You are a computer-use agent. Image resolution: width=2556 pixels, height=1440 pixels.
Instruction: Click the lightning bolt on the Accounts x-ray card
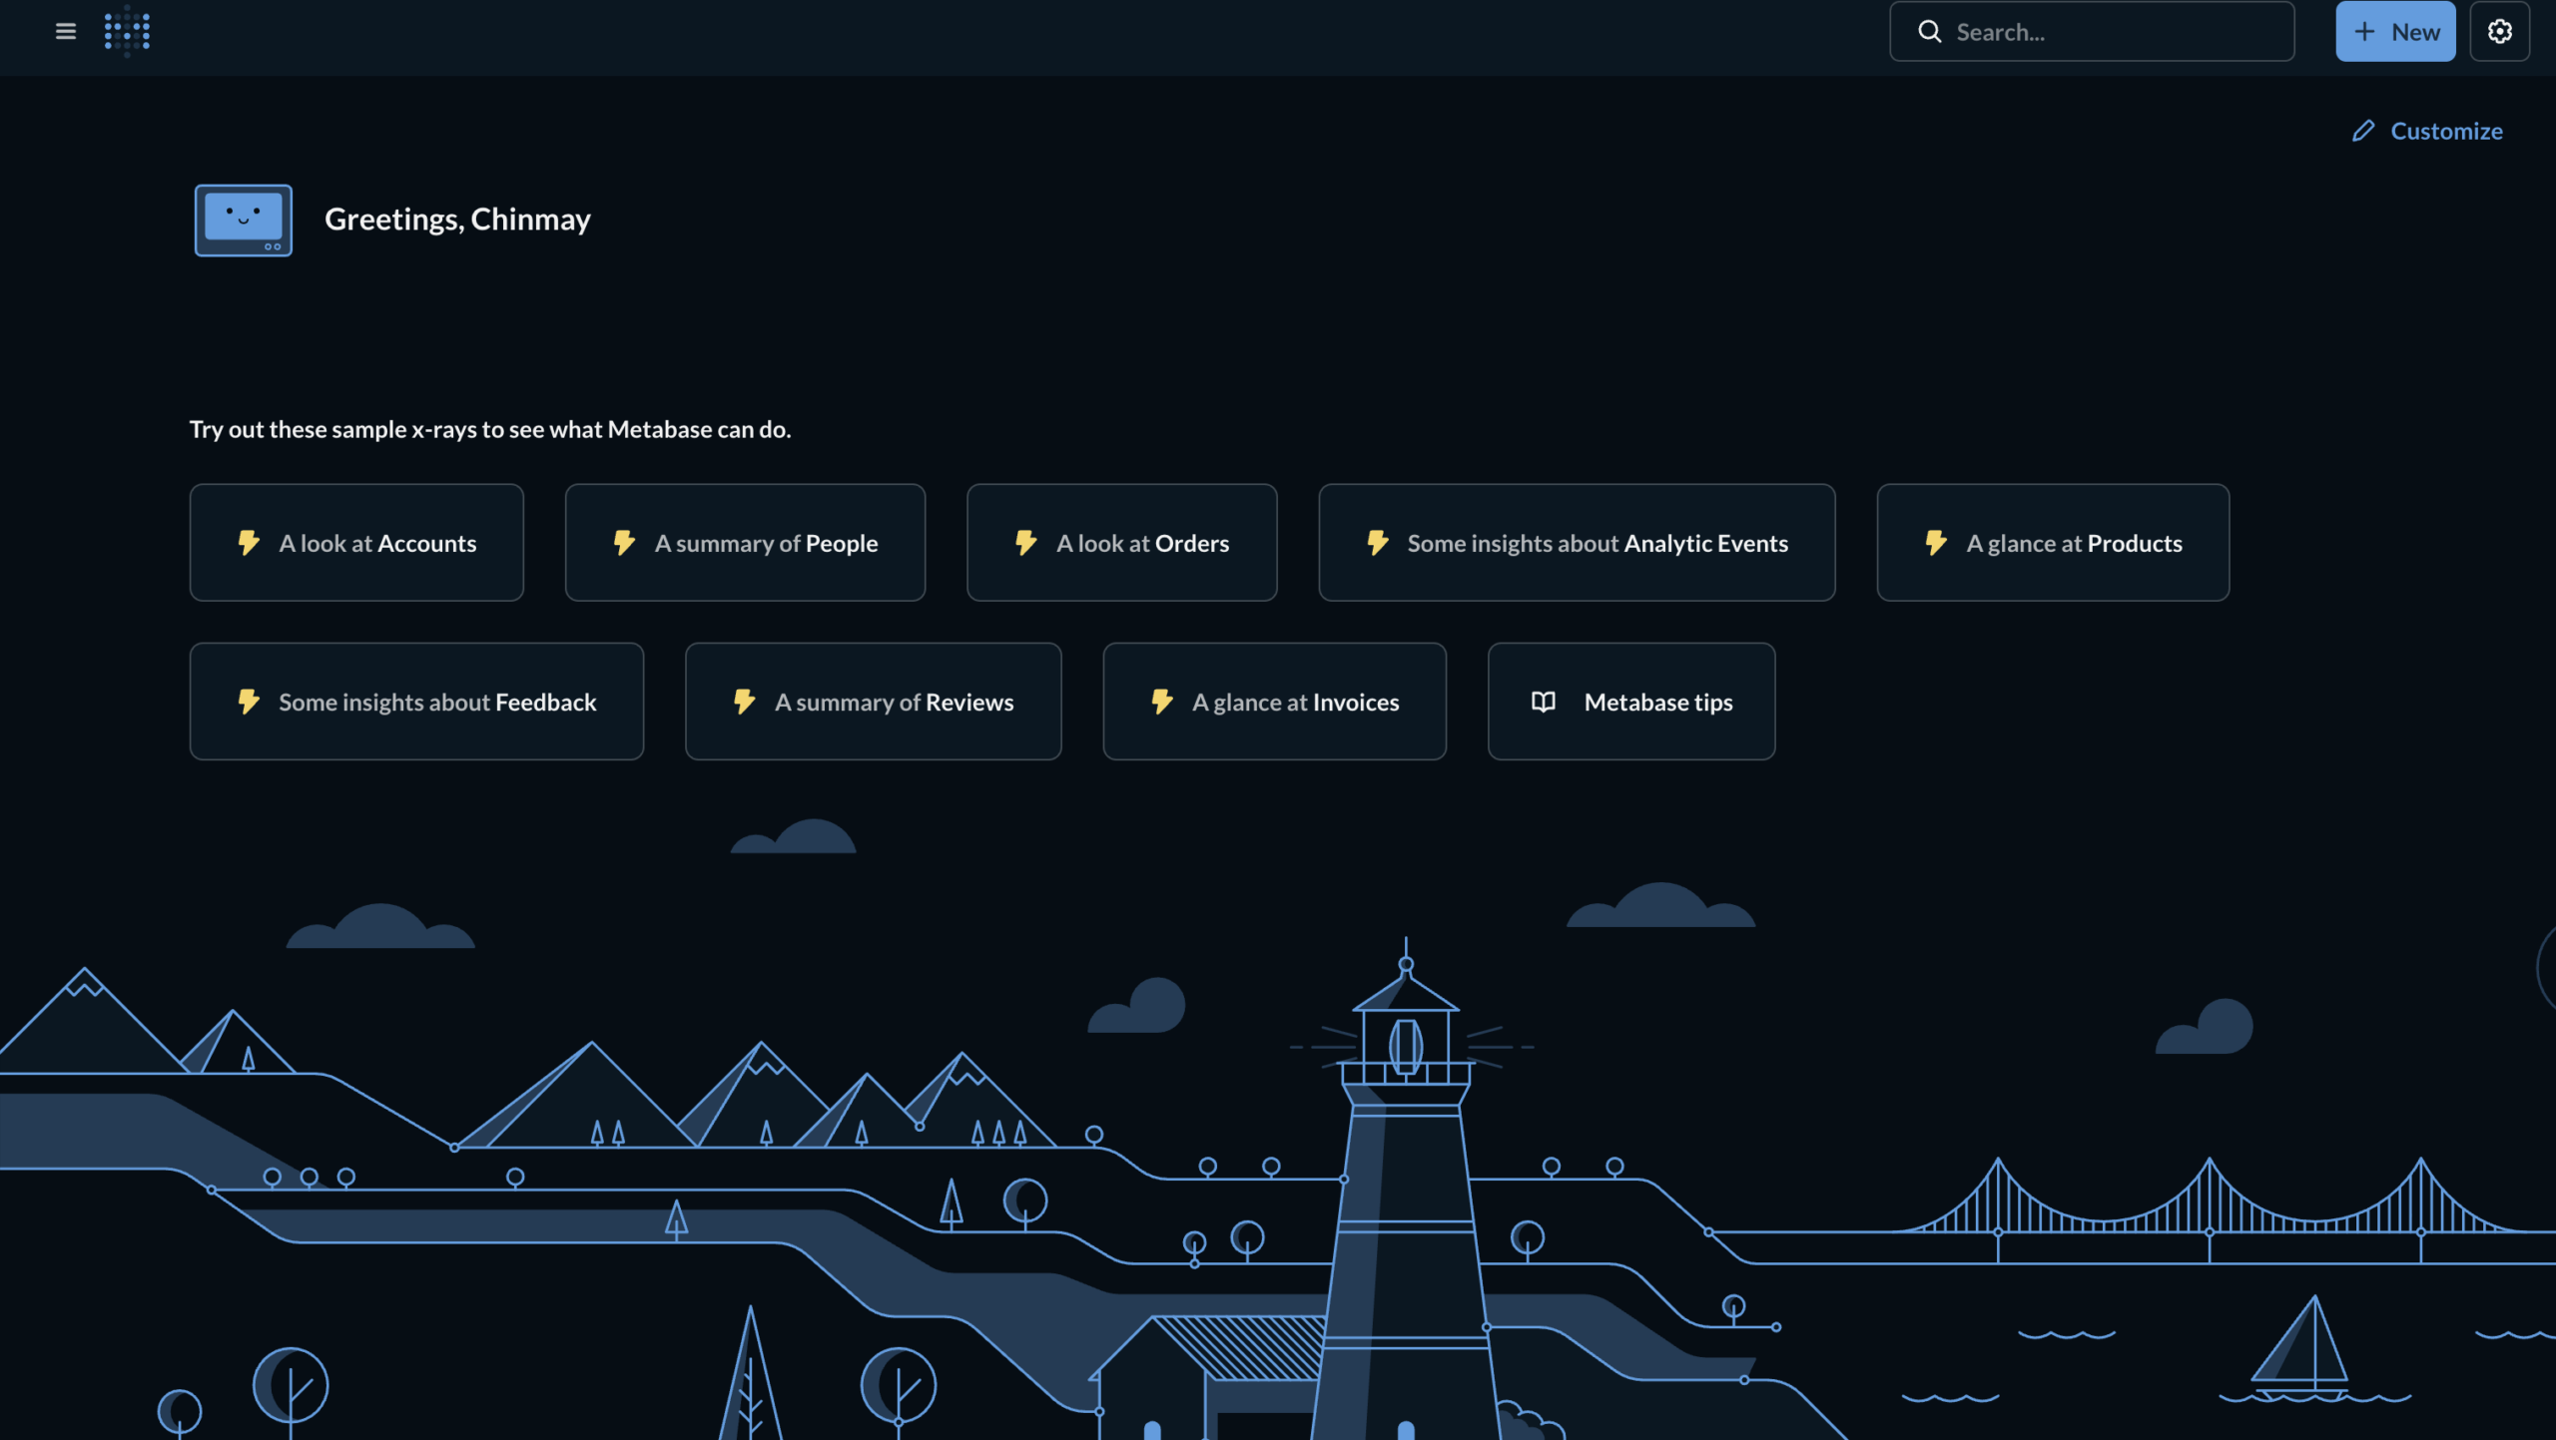pos(249,542)
